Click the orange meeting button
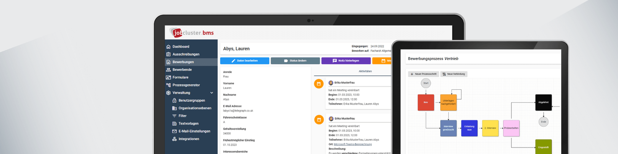Viewport: 618px width, 154px height. 382,61
